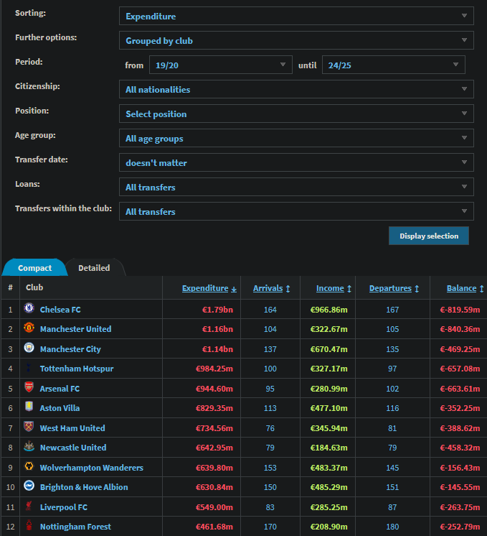Sort table by Arrivals column

click(271, 288)
